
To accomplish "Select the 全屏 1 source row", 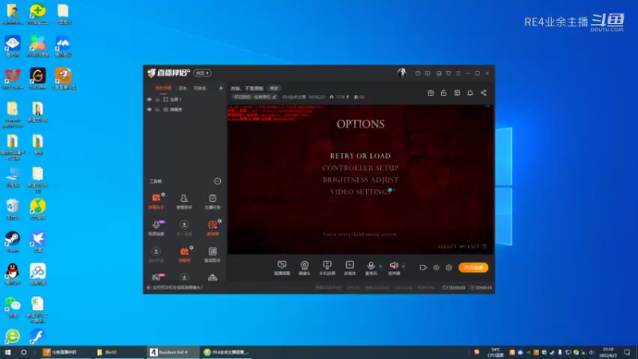I will pyautogui.click(x=185, y=99).
